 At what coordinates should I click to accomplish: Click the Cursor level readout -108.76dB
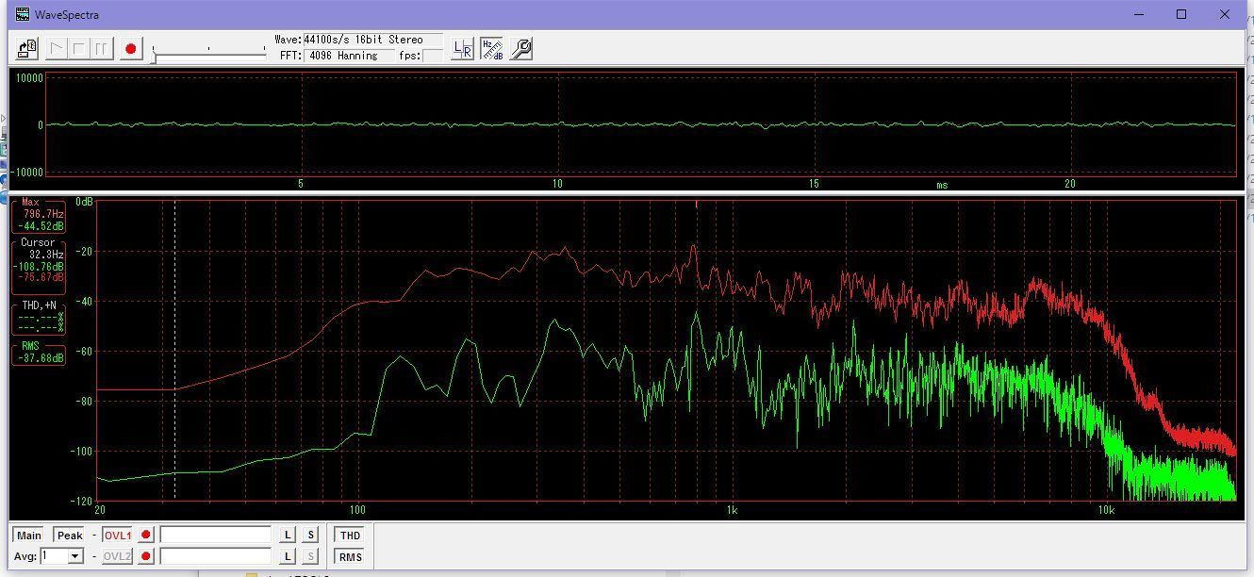click(x=39, y=266)
